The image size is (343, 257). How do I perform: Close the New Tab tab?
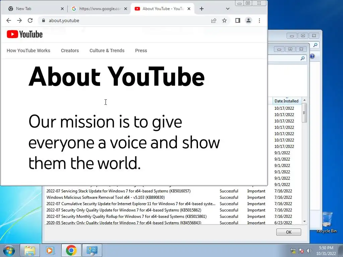[x=62, y=9]
